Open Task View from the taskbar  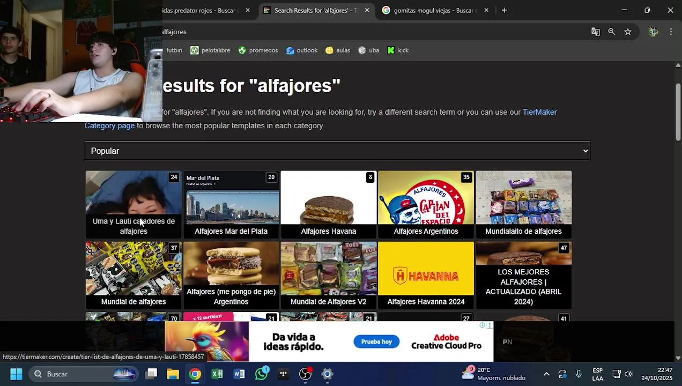(x=151, y=374)
